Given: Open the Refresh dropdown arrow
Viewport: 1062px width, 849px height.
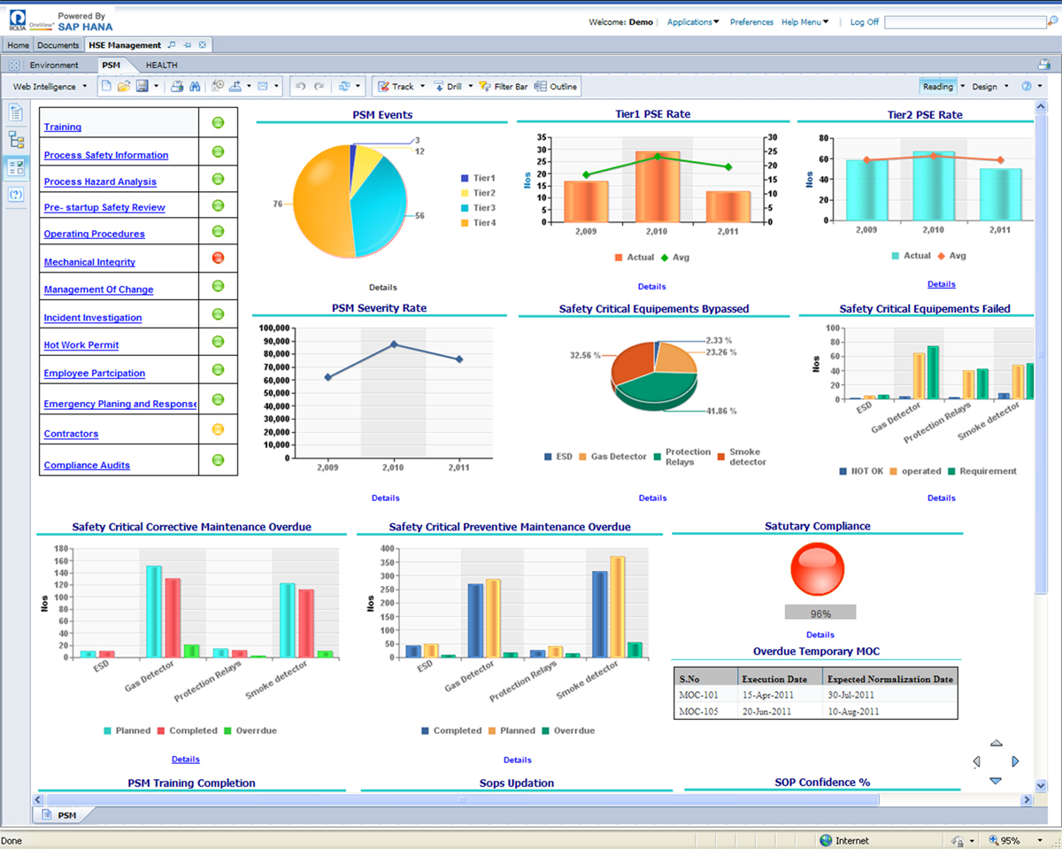Looking at the screenshot, I should 358,87.
